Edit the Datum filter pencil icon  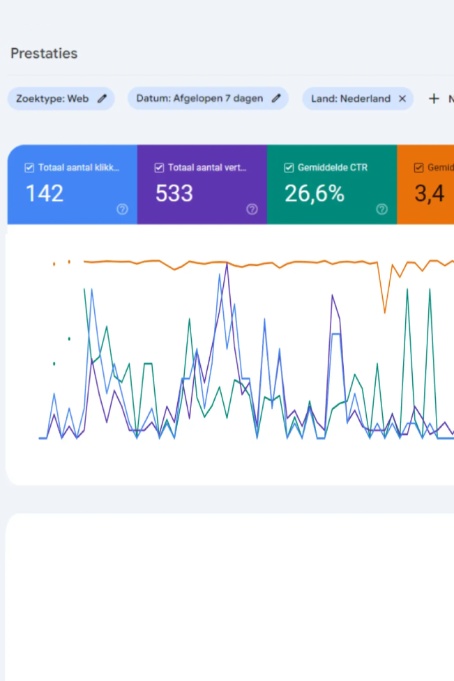(276, 98)
